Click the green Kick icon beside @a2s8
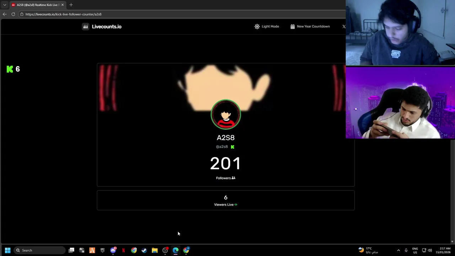Screen dimensions: 455x256 click(232, 147)
